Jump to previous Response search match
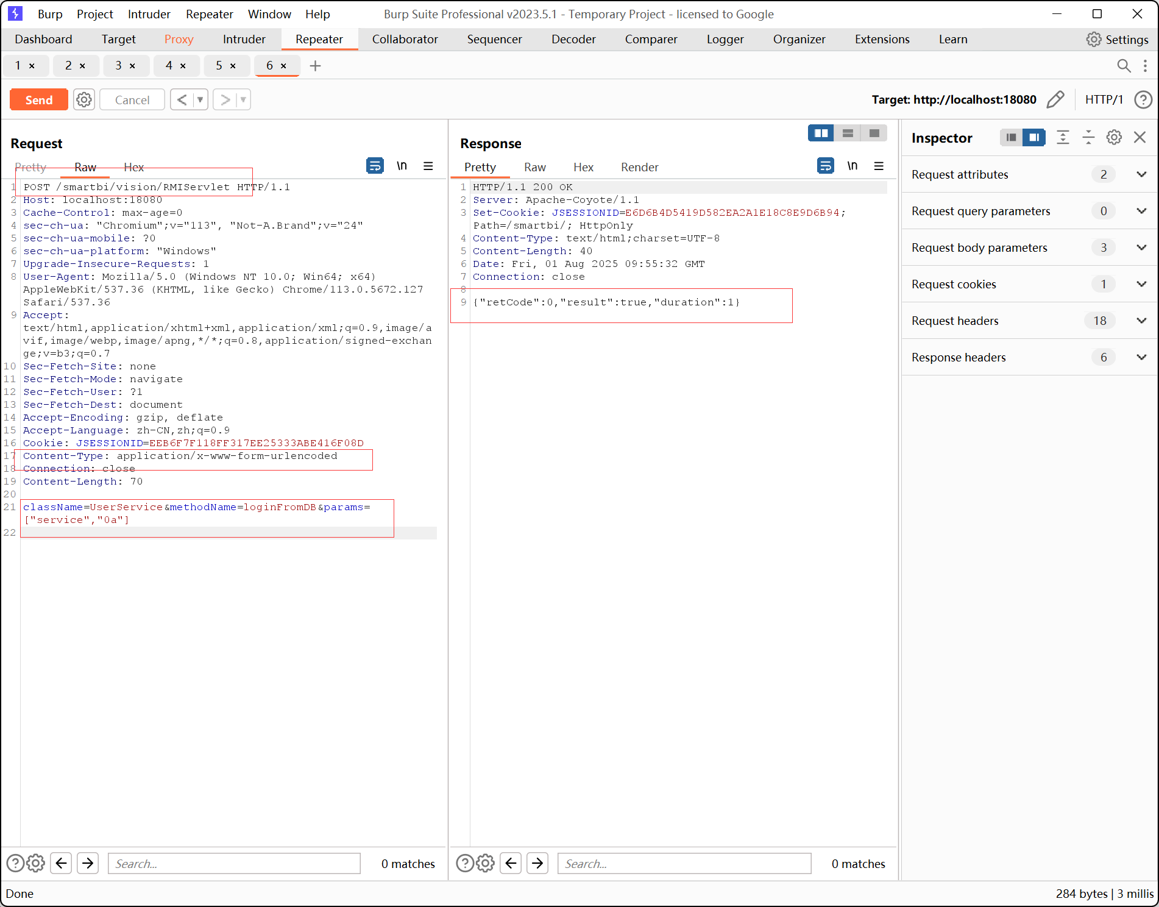 [x=511, y=863]
